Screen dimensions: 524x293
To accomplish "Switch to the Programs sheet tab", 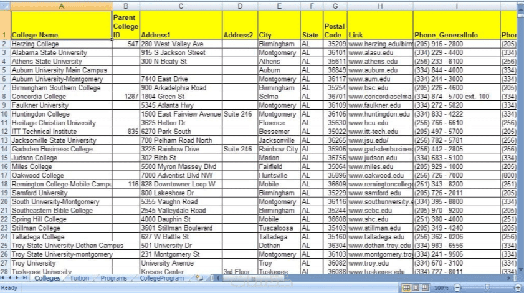I will (x=113, y=278).
